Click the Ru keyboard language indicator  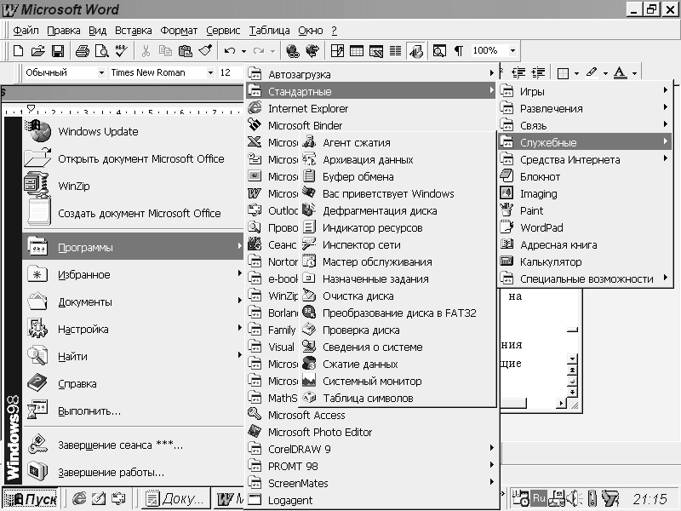[x=539, y=498]
